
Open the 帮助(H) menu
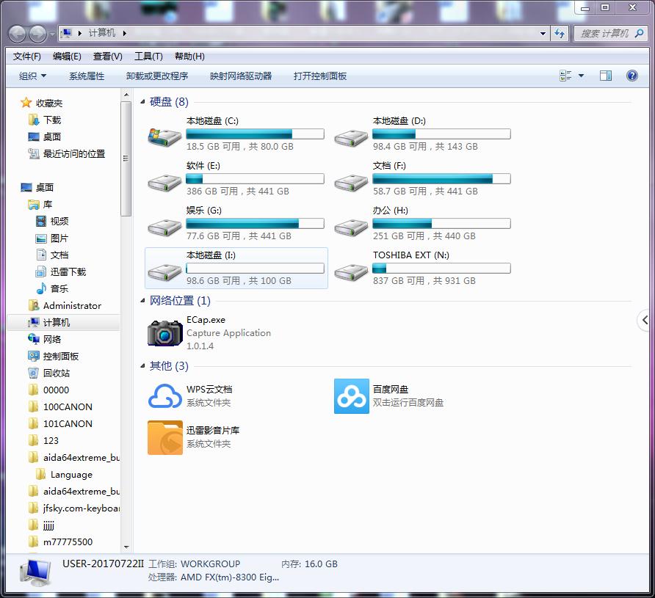tap(189, 56)
